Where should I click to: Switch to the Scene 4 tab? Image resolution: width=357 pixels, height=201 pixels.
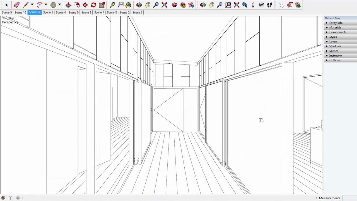61,12
